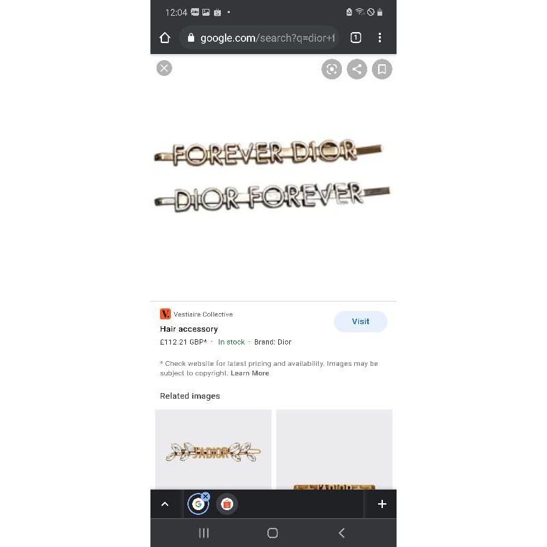Open recent apps from navigation bar

204,533
